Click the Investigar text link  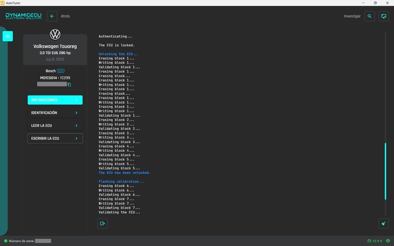click(352, 16)
